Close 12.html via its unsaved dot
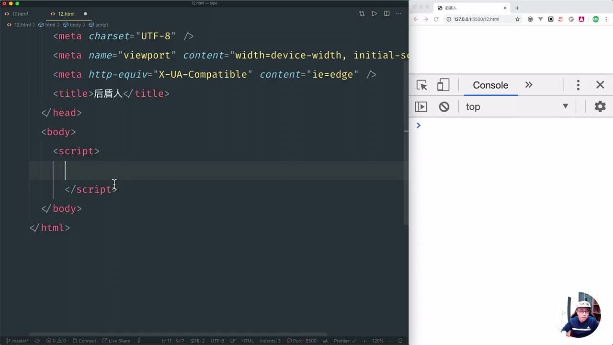The width and height of the screenshot is (613, 345). coord(85,14)
